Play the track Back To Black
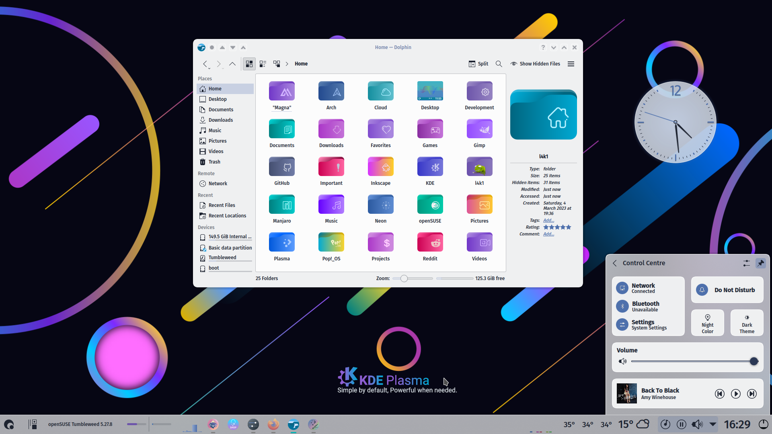This screenshot has width=772, height=434. point(735,394)
